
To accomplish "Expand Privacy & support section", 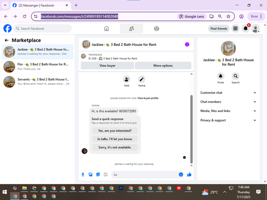I will (229, 121).
